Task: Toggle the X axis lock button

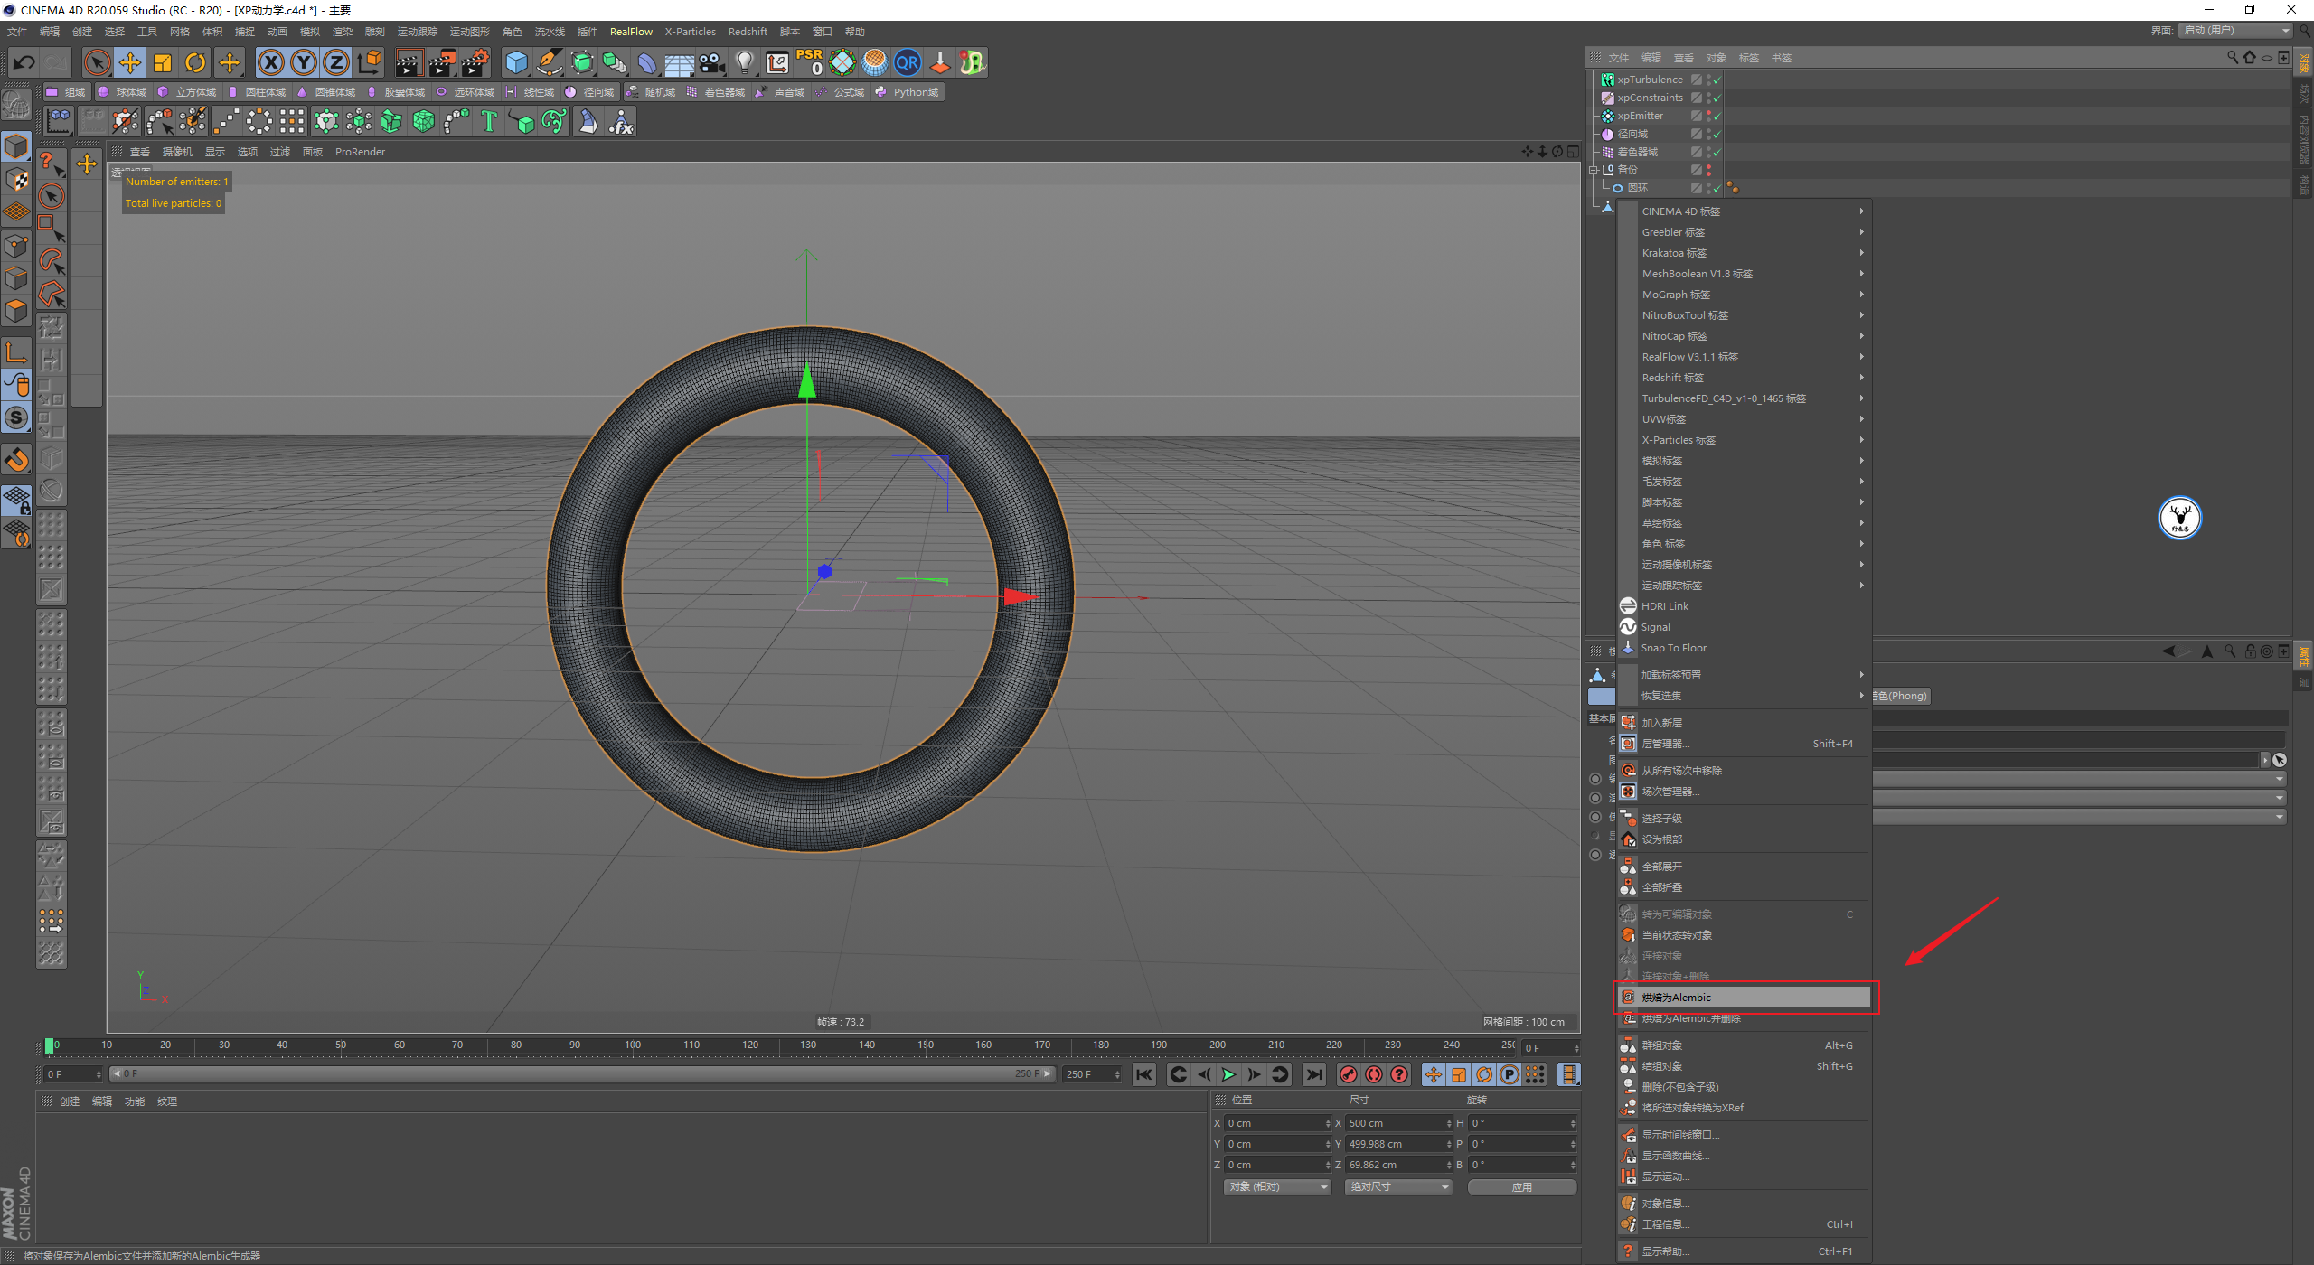Action: click(270, 62)
